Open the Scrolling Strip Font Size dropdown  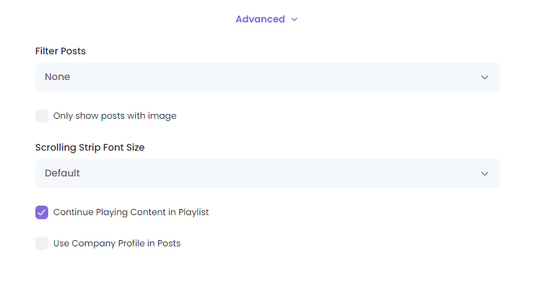[267, 173]
